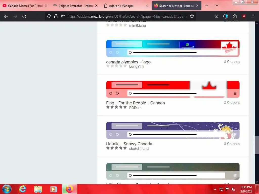Expand the list all tabs dropdown

tap(217, 6)
